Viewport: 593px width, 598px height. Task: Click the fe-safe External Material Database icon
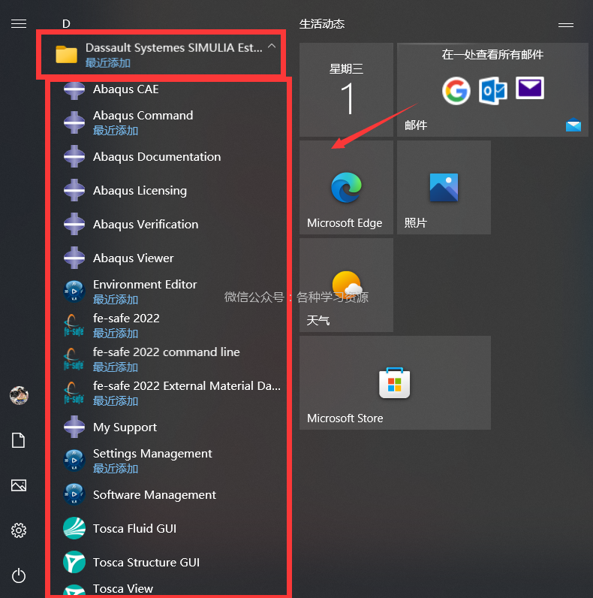(x=74, y=393)
